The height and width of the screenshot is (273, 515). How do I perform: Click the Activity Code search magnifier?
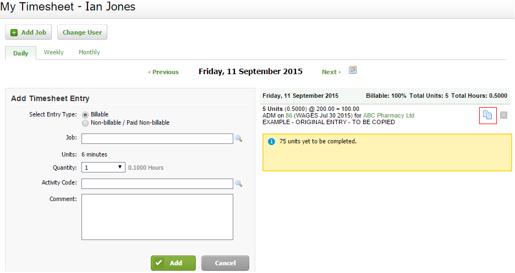point(238,183)
